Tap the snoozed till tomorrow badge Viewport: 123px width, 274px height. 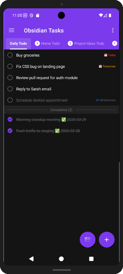pyautogui.click(x=105, y=100)
